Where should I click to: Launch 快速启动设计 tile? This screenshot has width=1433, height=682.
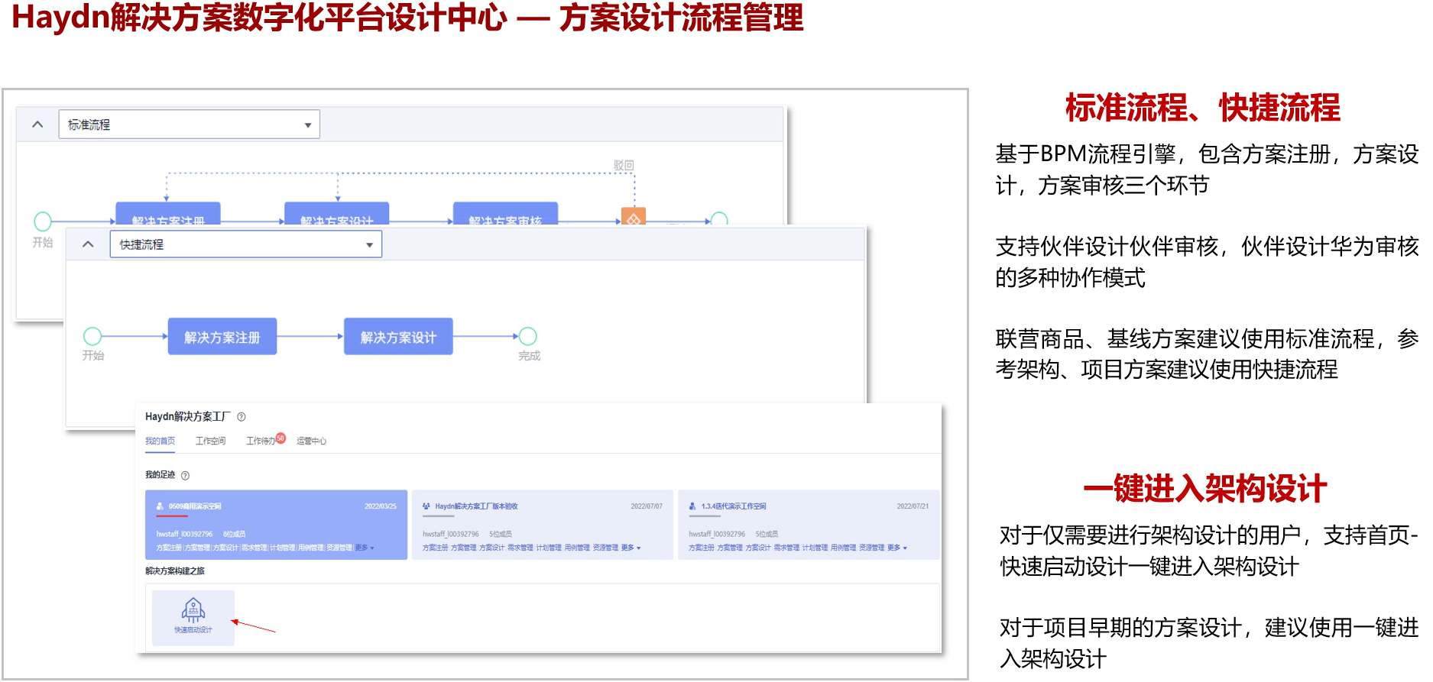click(x=193, y=618)
